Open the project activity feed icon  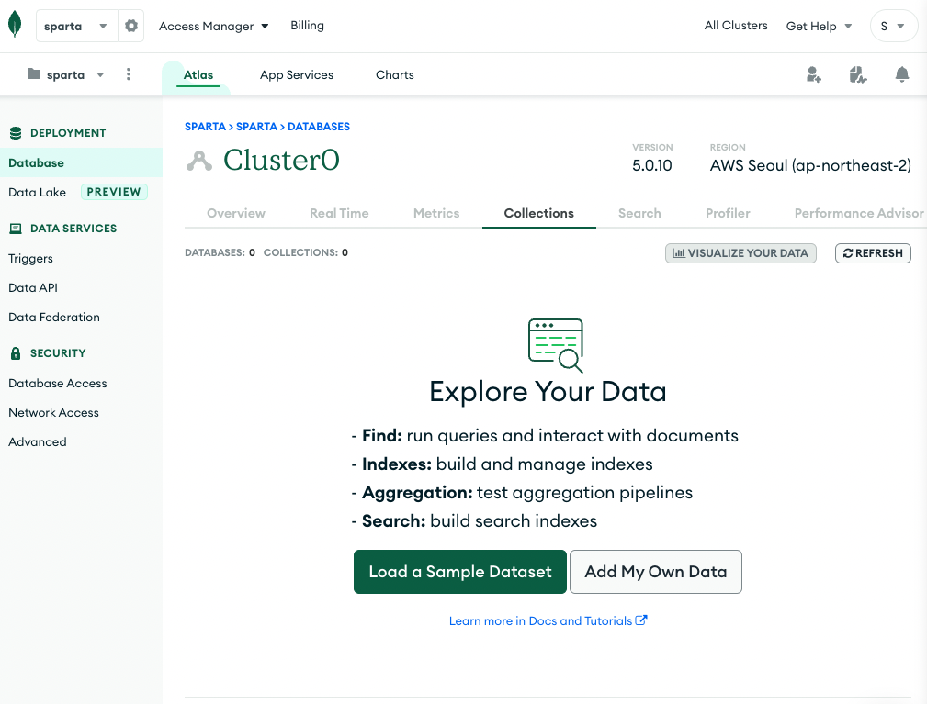point(857,74)
